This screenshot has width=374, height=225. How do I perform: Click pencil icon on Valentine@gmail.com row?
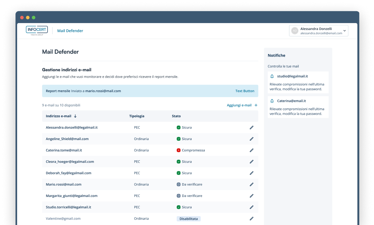tap(252, 218)
